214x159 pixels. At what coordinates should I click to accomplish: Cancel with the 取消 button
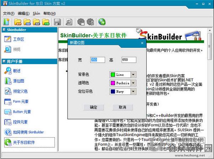click(122, 107)
